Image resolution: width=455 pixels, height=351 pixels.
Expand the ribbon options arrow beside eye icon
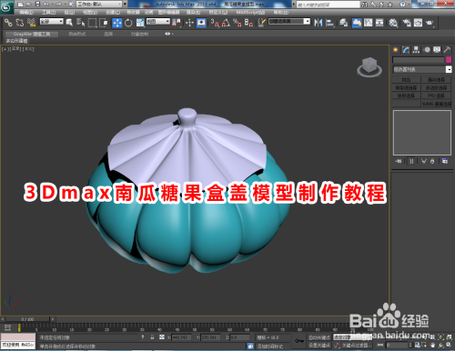173,34
